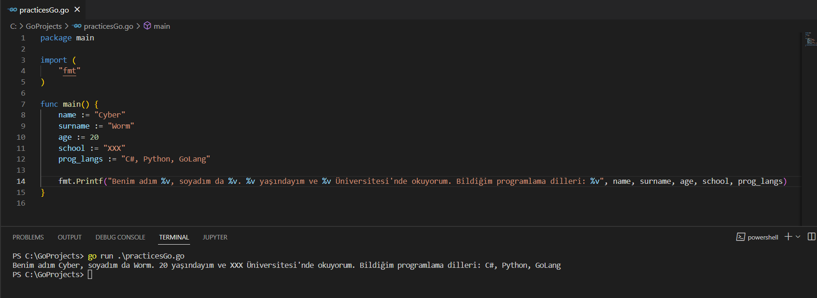
Task: Select the TERMINAL panel tab
Action: (174, 237)
